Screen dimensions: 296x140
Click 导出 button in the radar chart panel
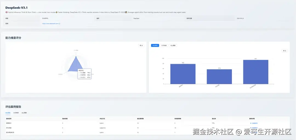(141, 45)
